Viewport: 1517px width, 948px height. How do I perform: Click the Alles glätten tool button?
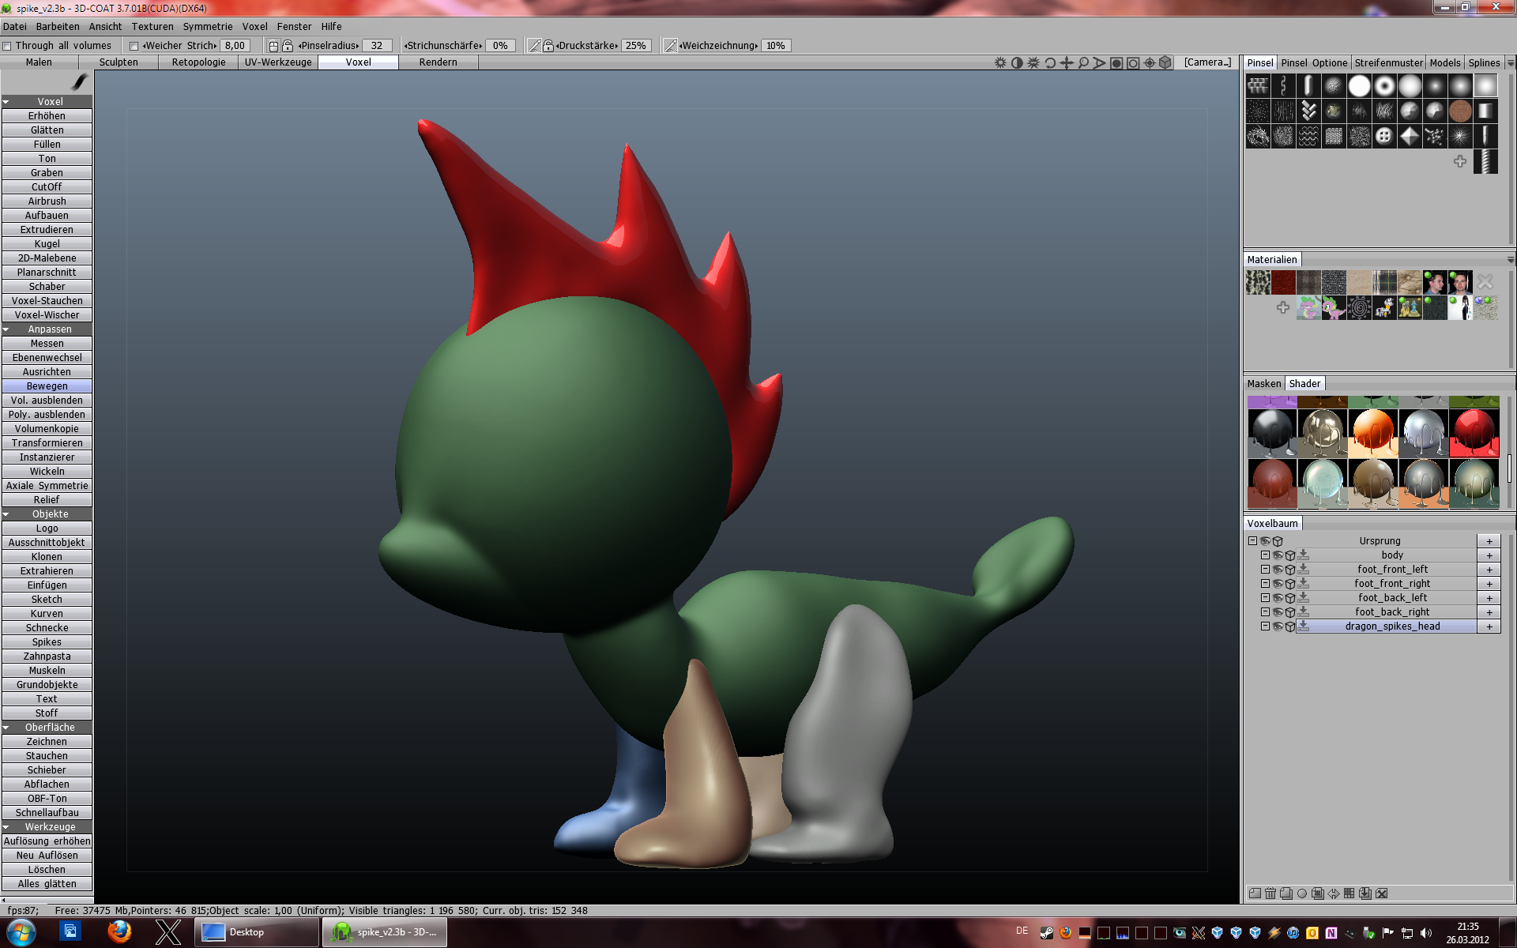click(47, 884)
